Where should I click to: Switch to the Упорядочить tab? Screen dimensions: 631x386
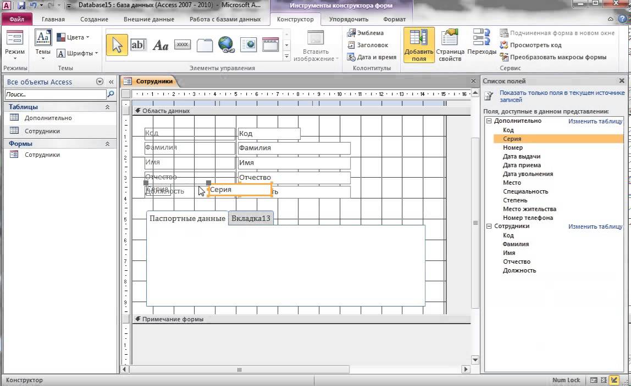pos(348,19)
